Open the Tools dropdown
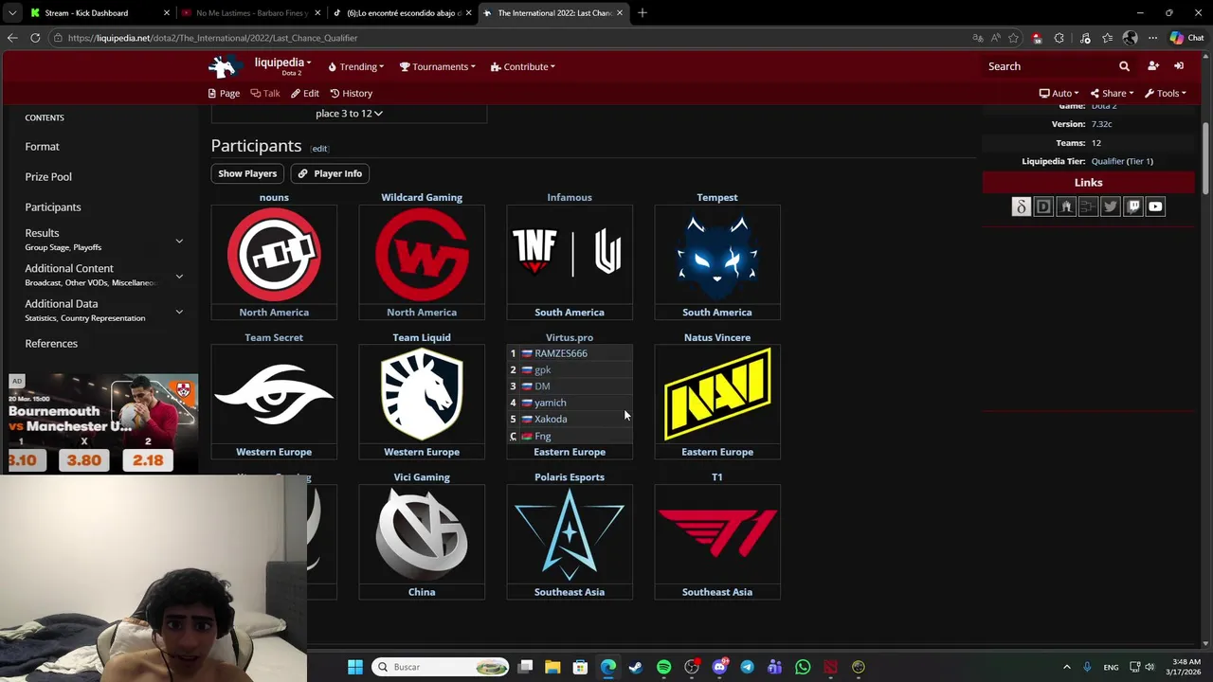 click(x=1166, y=93)
